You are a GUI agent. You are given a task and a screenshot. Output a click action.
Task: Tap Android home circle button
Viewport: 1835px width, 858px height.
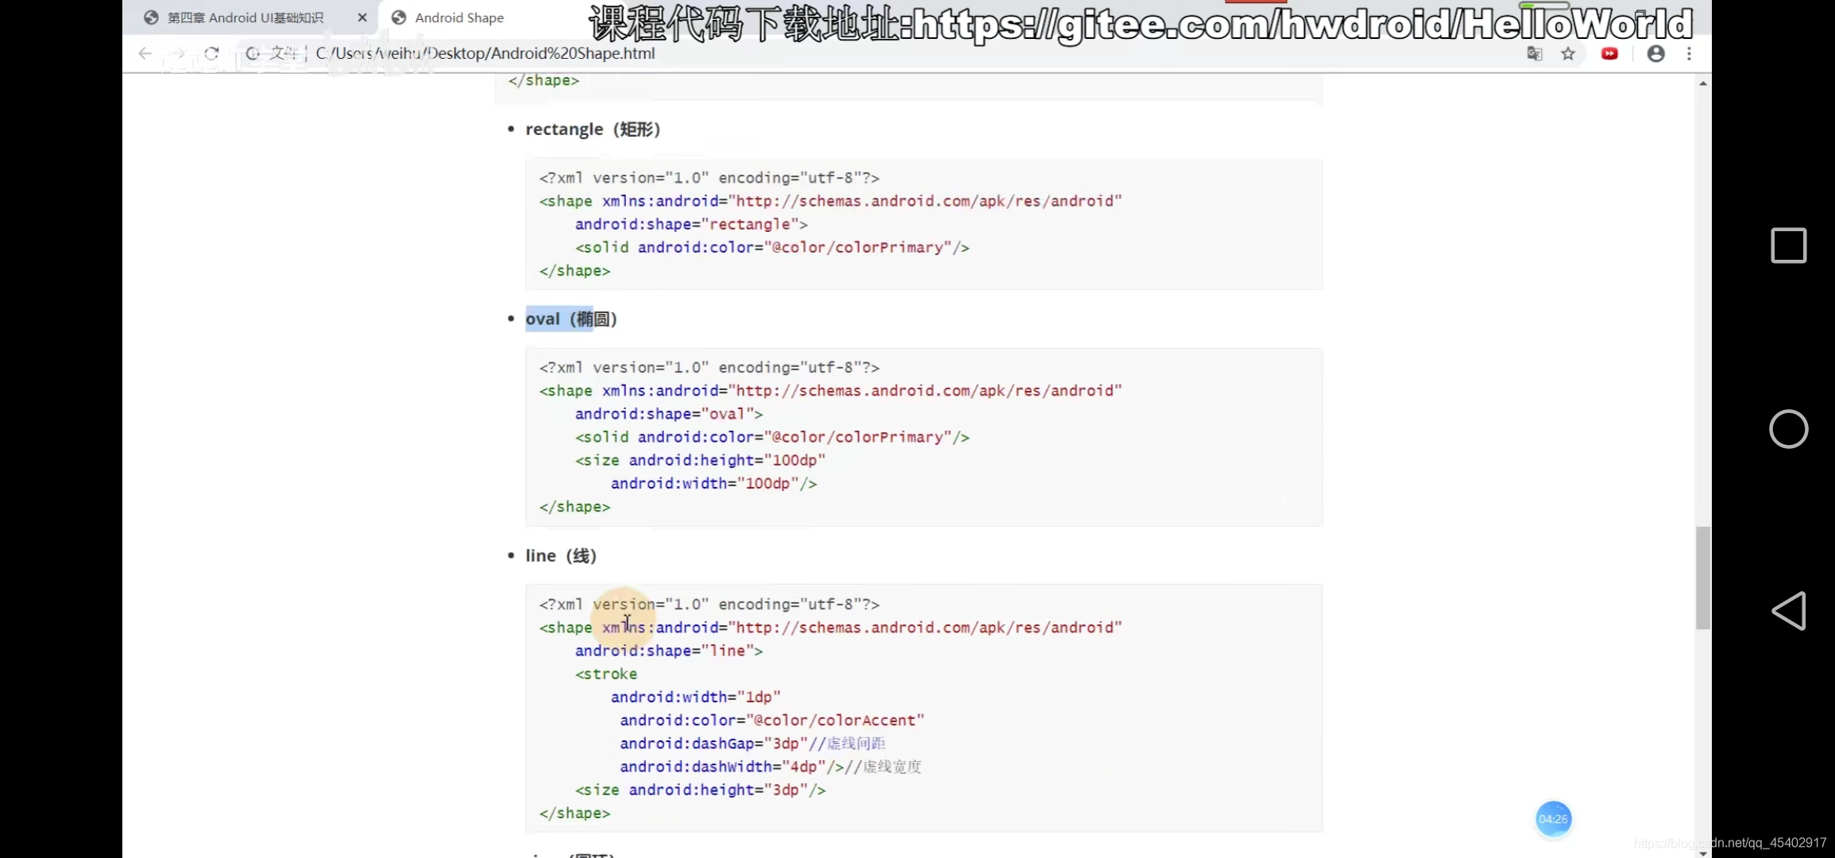pyautogui.click(x=1788, y=429)
